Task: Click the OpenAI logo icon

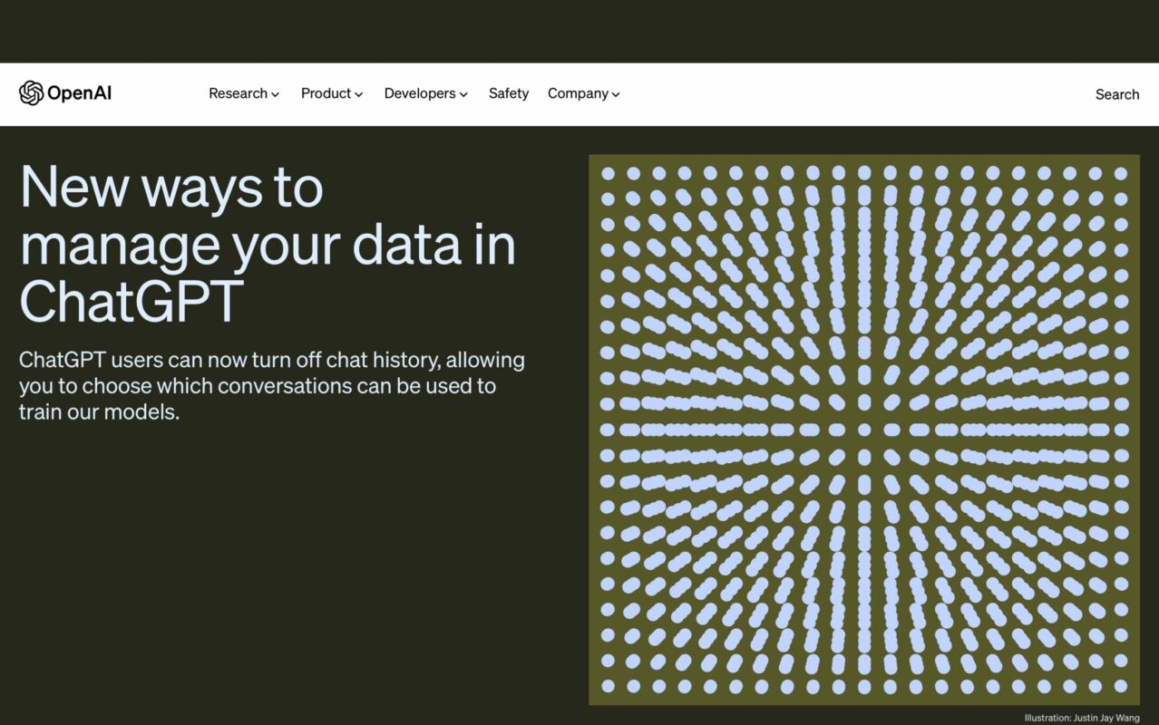Action: click(x=31, y=93)
